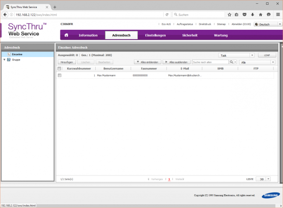Click the home icon in purple navigation bar

click(x=67, y=35)
